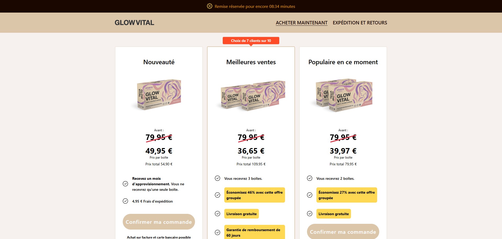Screen dimensions: 502x239
Task: Click the discount timer icon in top banner
Action: (x=209, y=6)
